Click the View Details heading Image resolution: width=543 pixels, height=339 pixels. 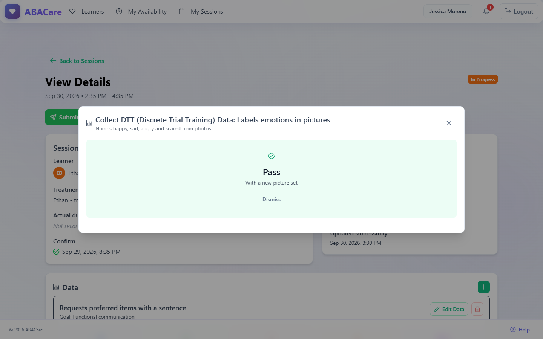(78, 82)
